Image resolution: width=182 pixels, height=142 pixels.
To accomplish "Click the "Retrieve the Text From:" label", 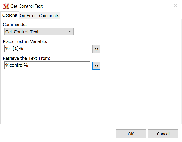I will (x=27, y=58).
